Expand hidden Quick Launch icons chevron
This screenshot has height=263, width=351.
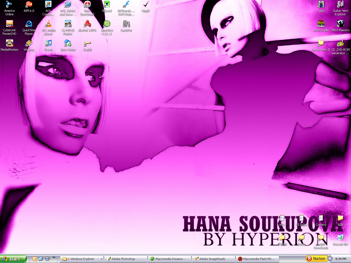click(54, 258)
